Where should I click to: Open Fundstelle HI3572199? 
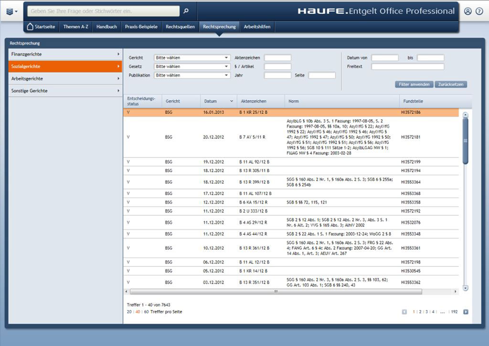click(x=411, y=162)
